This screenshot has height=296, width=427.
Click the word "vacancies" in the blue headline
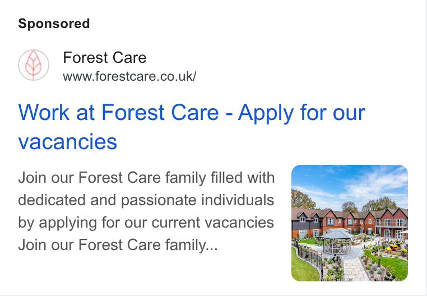click(68, 142)
